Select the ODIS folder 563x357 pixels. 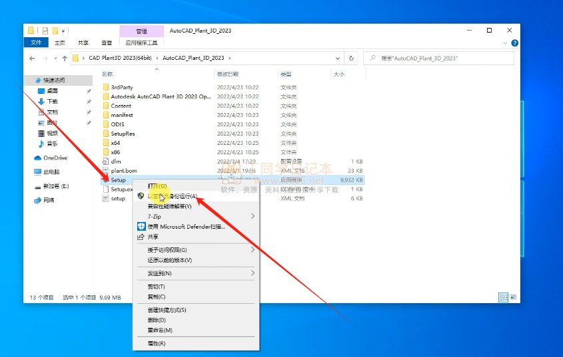pos(117,125)
